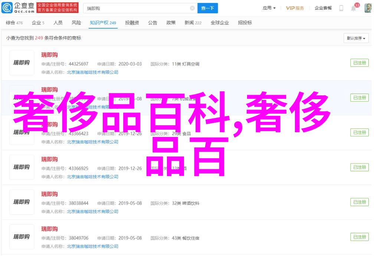Open trademark image for registration 44325697

(22, 63)
